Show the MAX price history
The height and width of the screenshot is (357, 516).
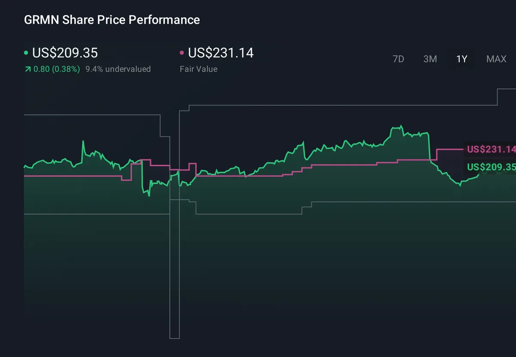496,59
